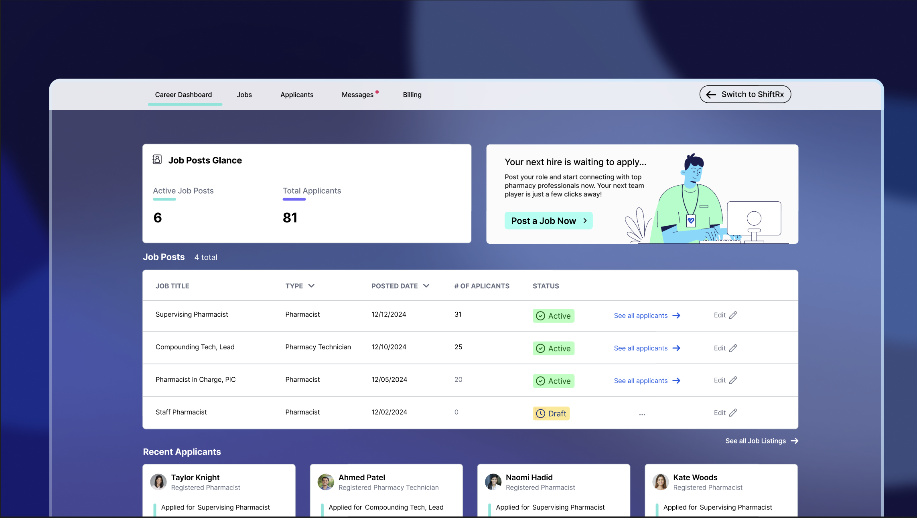This screenshot has height=518, width=917.
Task: See all applicants for Compounding Tech, Lead
Action: coord(641,348)
